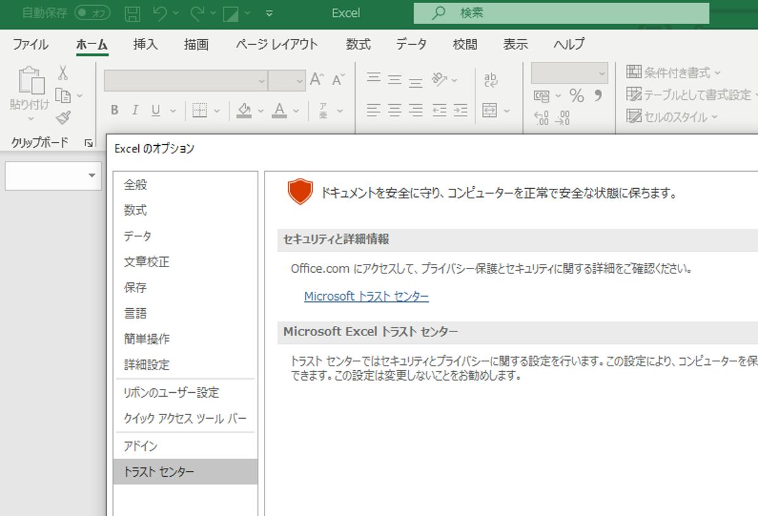The height and width of the screenshot is (516, 758).
Task: Switch to the データ ribbon tab
Action: pos(411,44)
